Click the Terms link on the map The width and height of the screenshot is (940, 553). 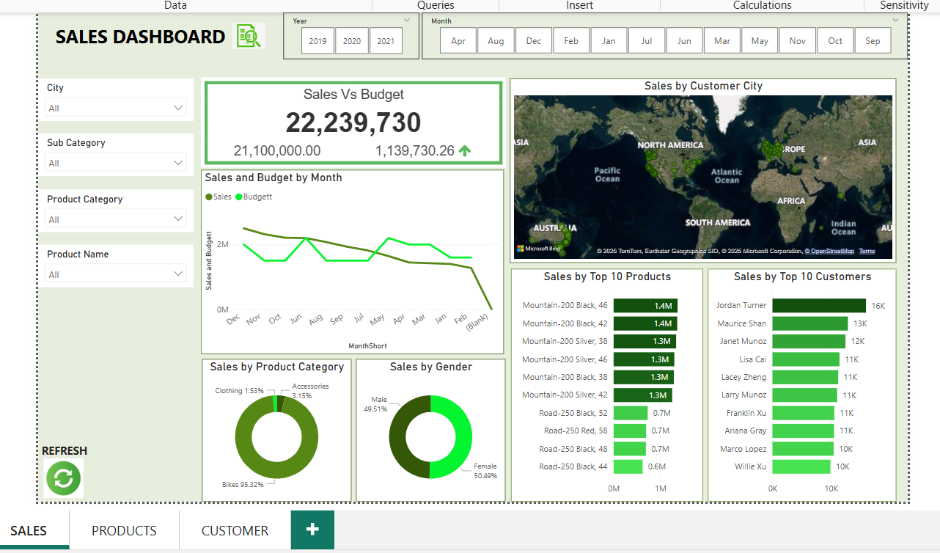(x=867, y=252)
